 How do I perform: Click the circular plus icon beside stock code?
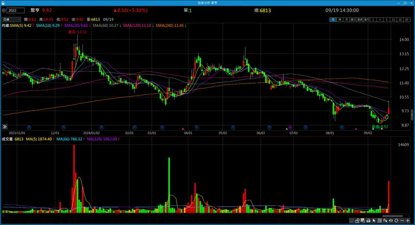(4, 11)
